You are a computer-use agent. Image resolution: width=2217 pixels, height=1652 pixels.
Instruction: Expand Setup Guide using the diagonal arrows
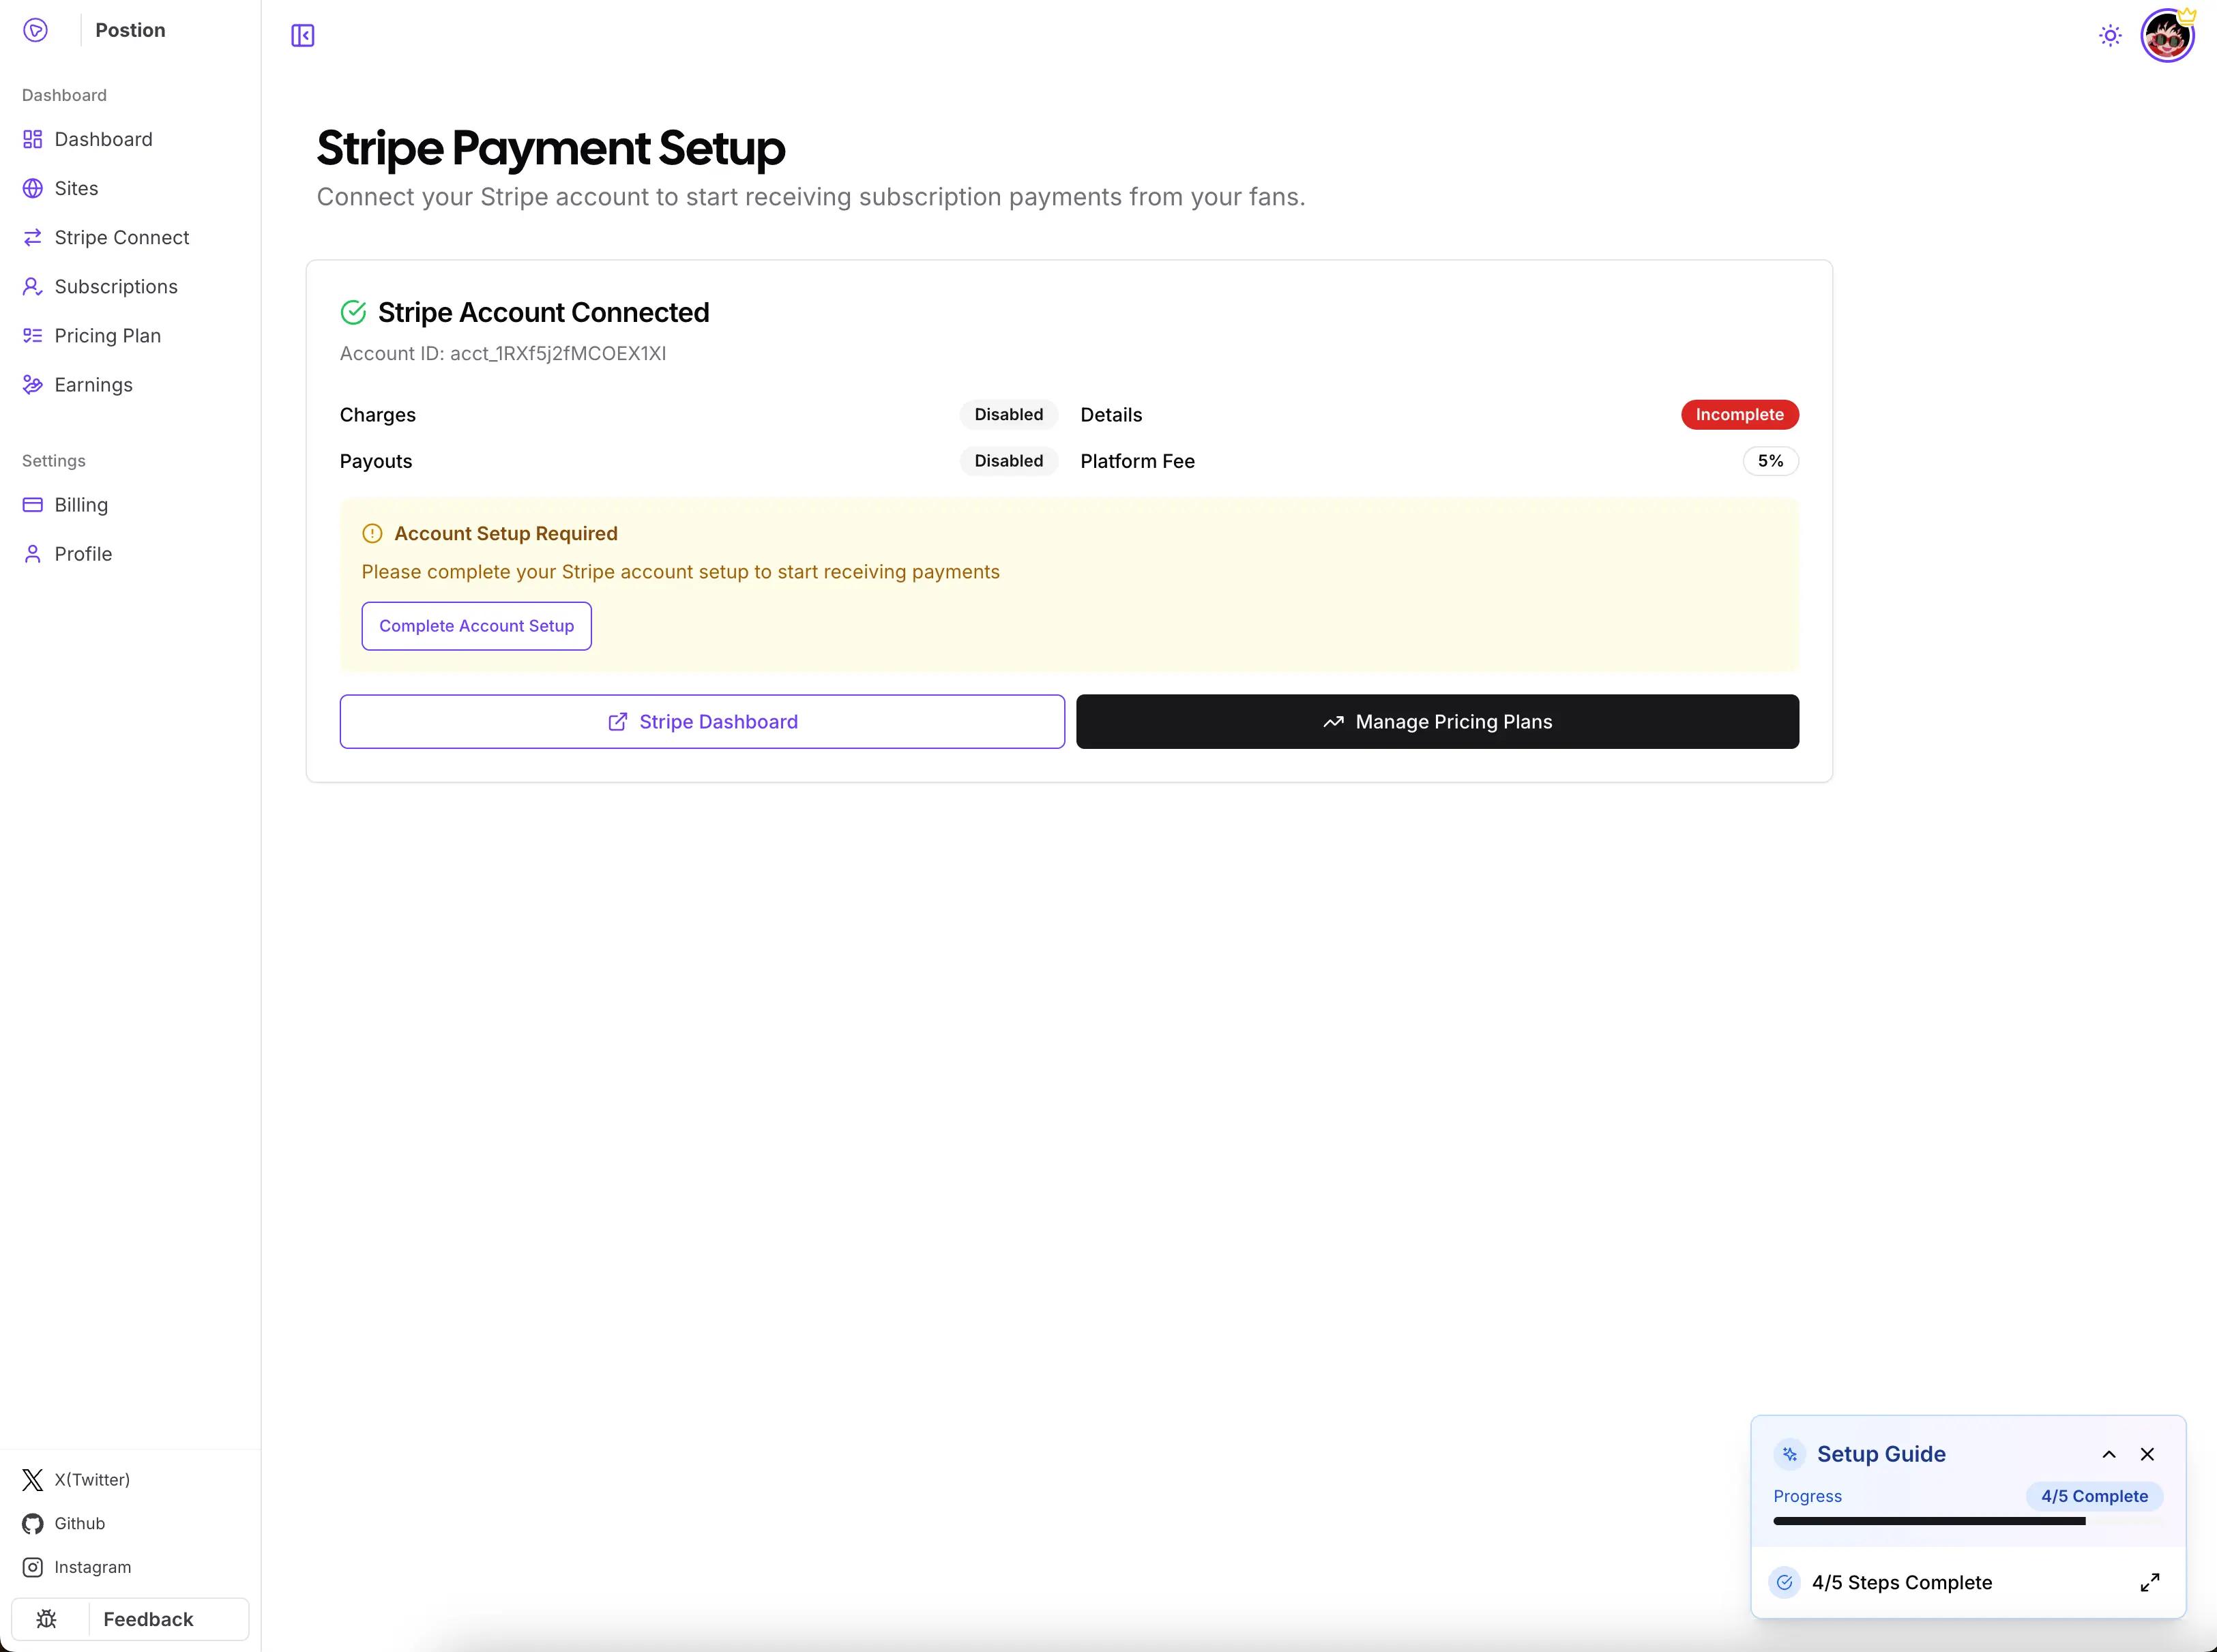(x=2150, y=1582)
